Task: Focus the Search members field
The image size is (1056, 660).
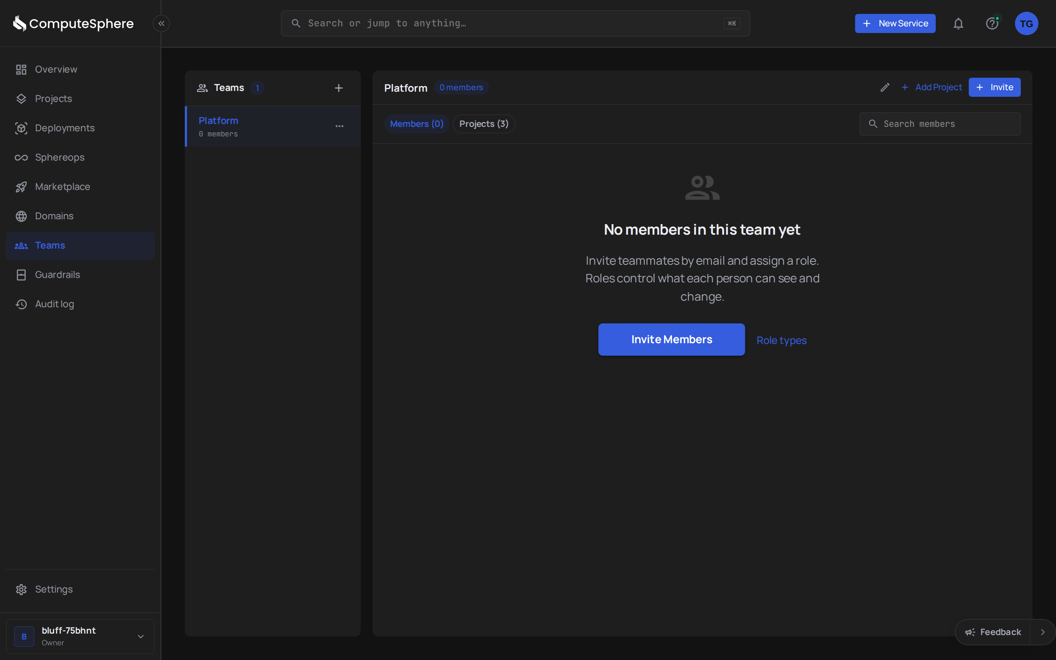Action: point(940,124)
